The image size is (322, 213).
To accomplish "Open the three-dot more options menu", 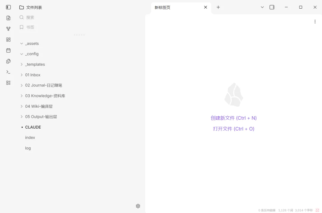I will pos(315,21).
